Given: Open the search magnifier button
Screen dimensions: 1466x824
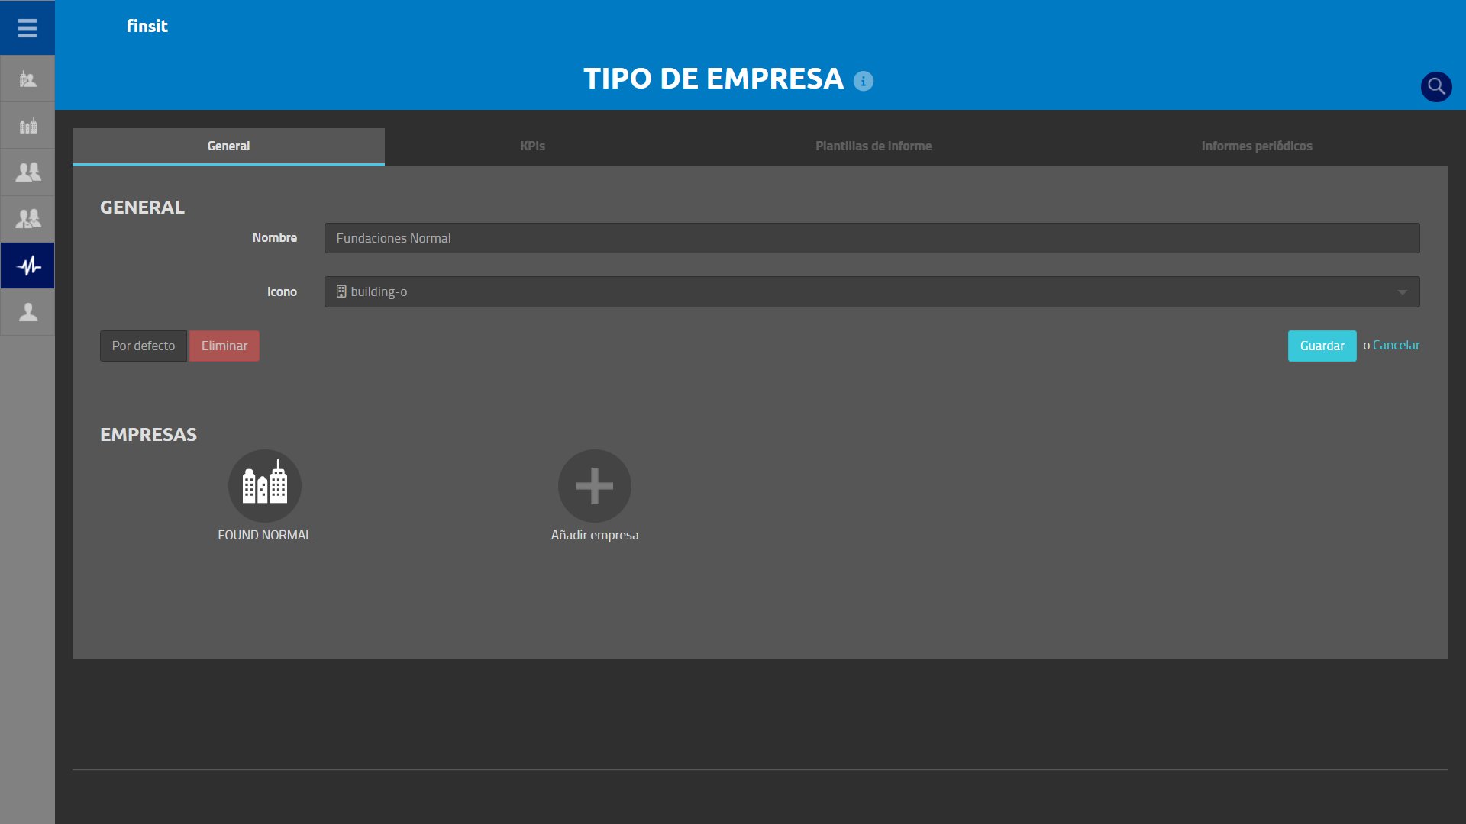Looking at the screenshot, I should [x=1435, y=86].
